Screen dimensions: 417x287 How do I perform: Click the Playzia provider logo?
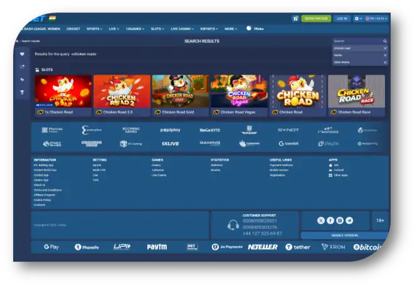click(x=329, y=143)
